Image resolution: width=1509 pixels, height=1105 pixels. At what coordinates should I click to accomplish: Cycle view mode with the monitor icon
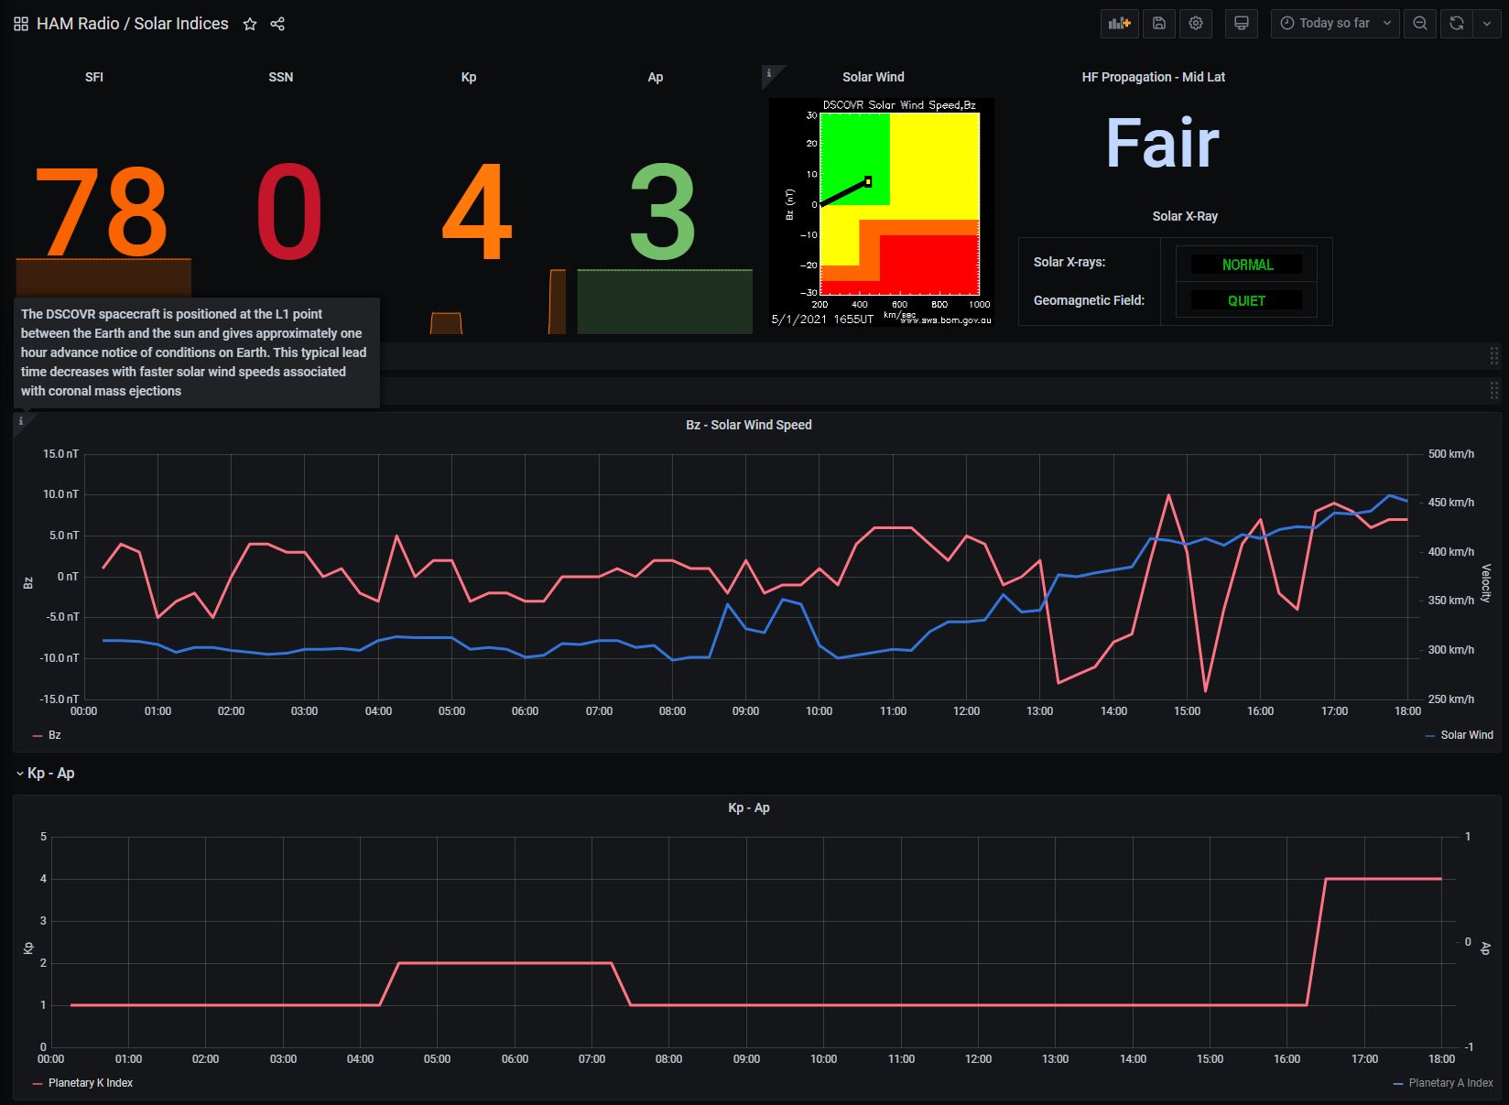1242,24
